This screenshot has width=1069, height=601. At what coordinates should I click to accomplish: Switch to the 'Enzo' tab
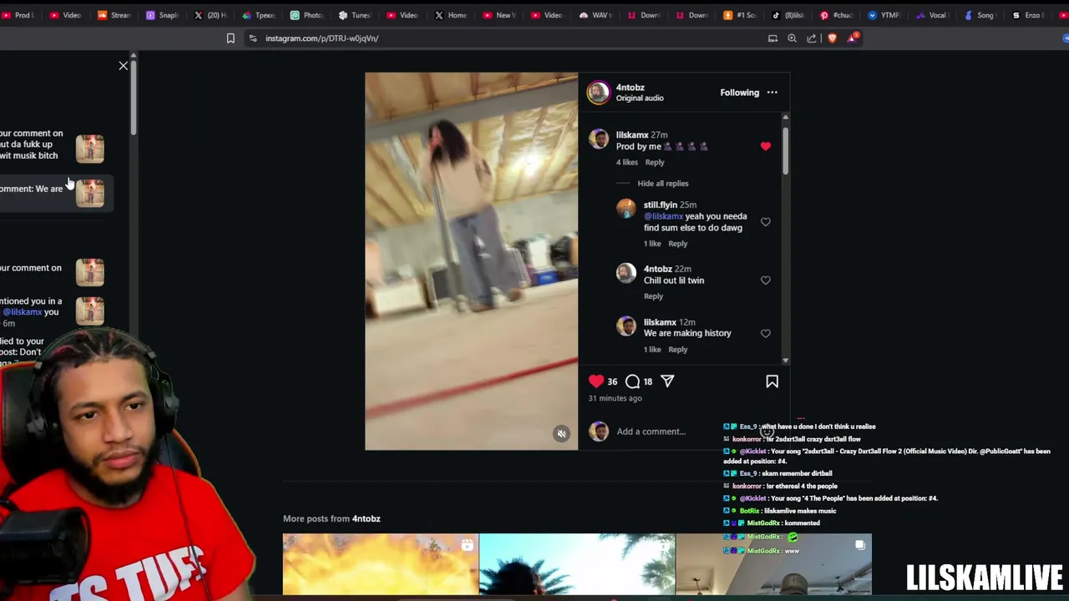[1028, 15]
